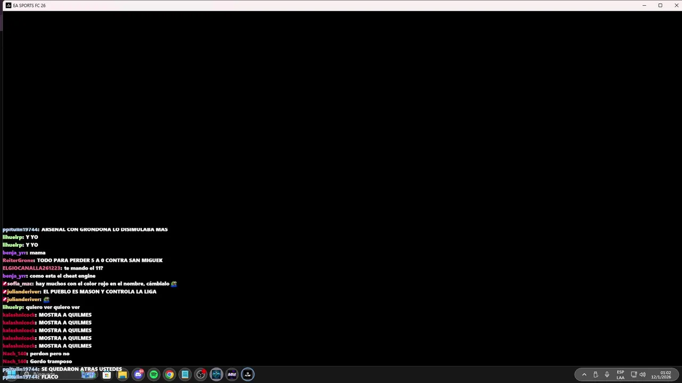The width and height of the screenshot is (682, 383).
Task: Click username sofia_mzc in chat
Action: (x=20, y=284)
